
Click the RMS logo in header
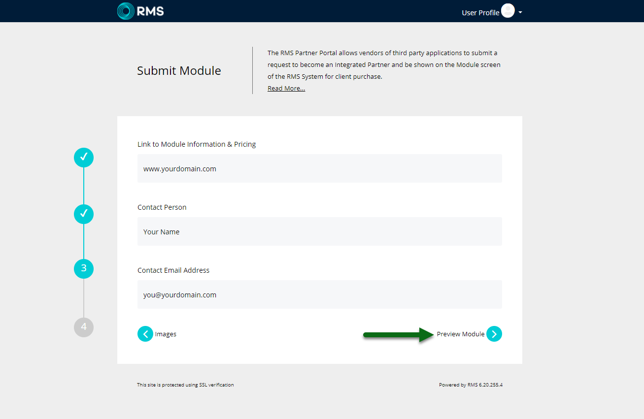140,11
